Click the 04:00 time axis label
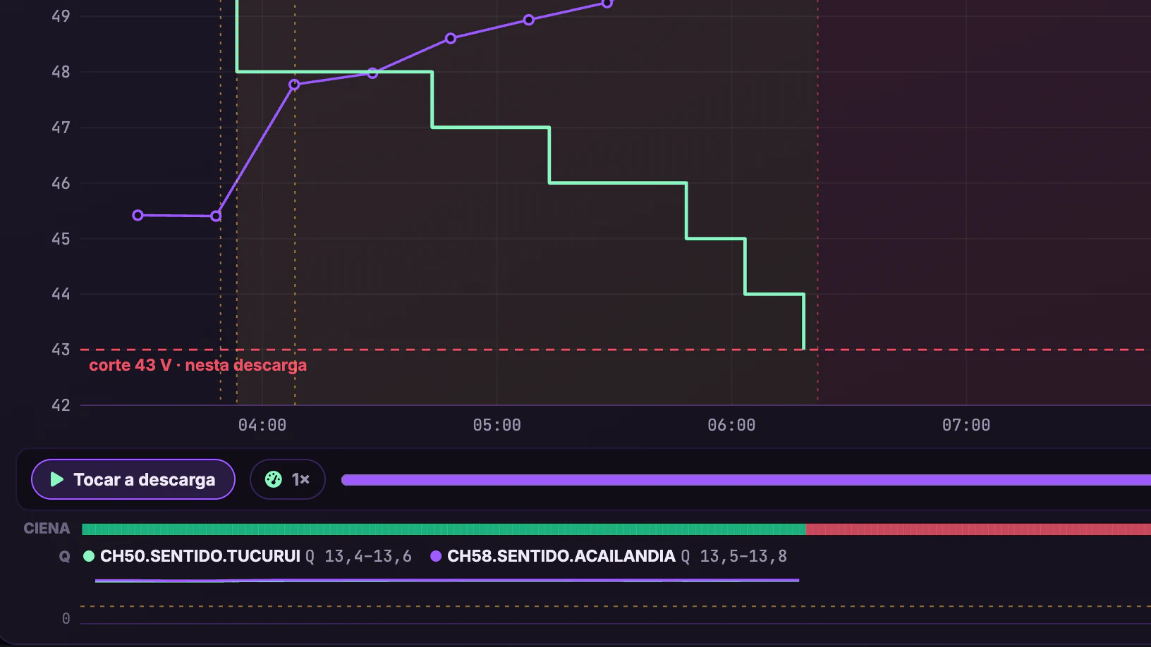Image resolution: width=1151 pixels, height=647 pixels. pyautogui.click(x=262, y=425)
